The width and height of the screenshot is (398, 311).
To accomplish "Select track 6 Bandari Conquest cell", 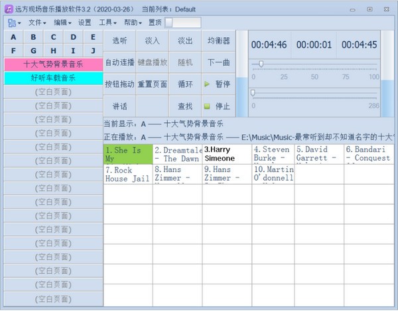I will coord(369,154).
